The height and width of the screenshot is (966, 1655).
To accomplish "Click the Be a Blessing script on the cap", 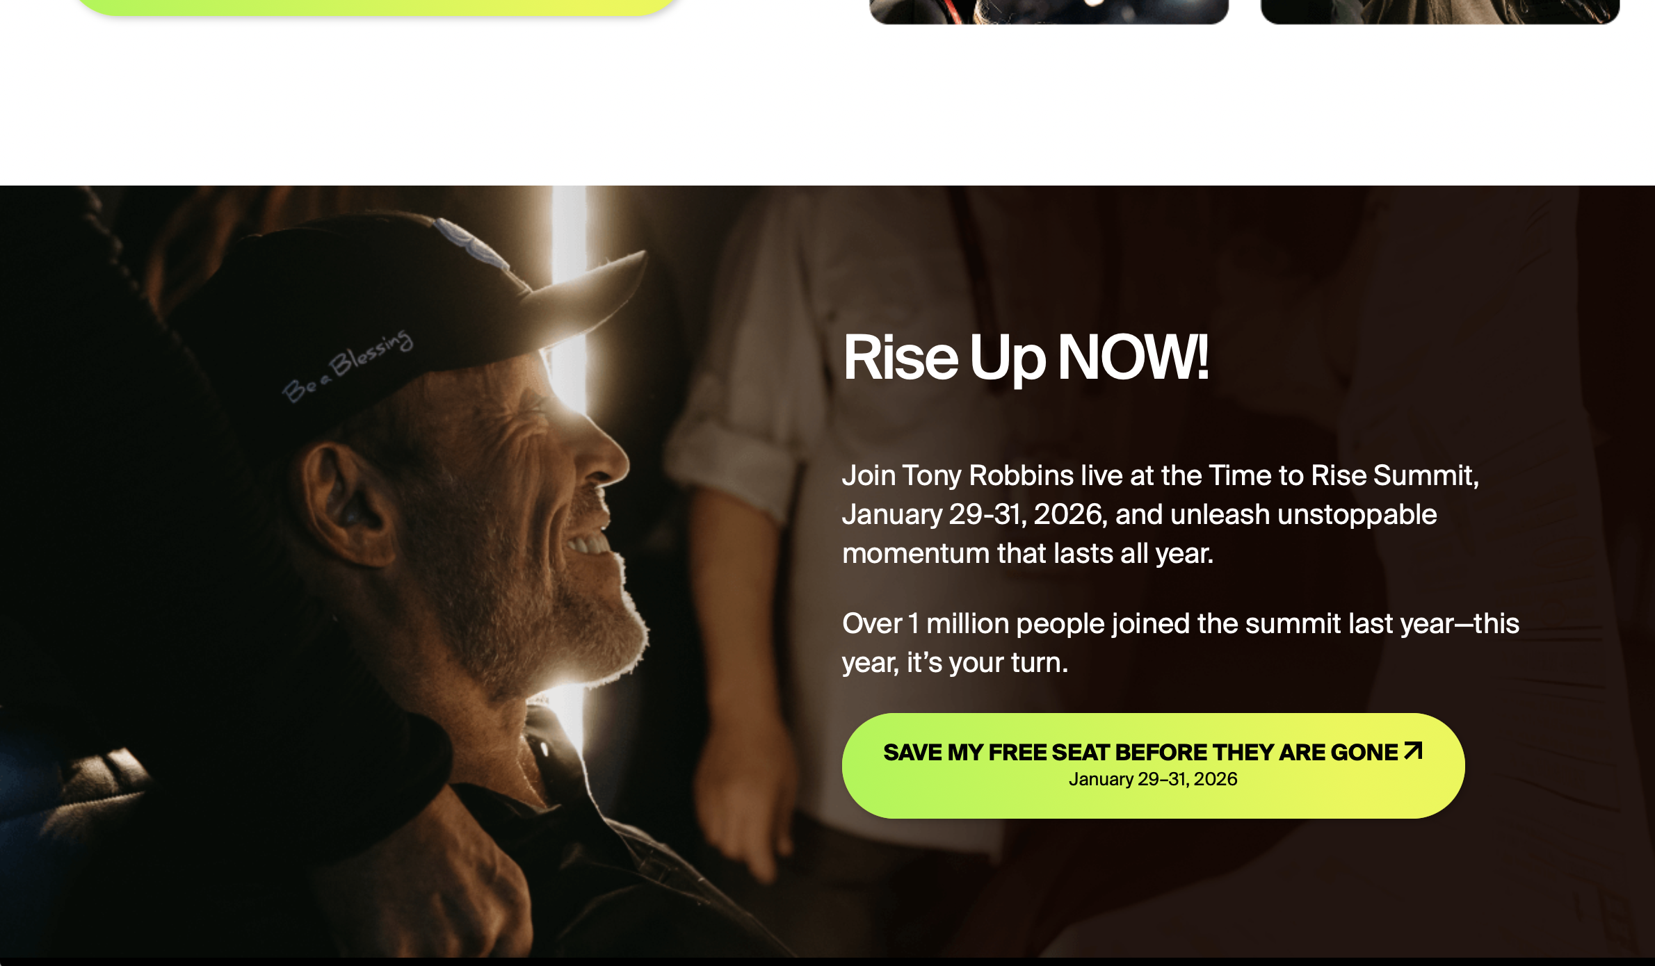I will (347, 366).
